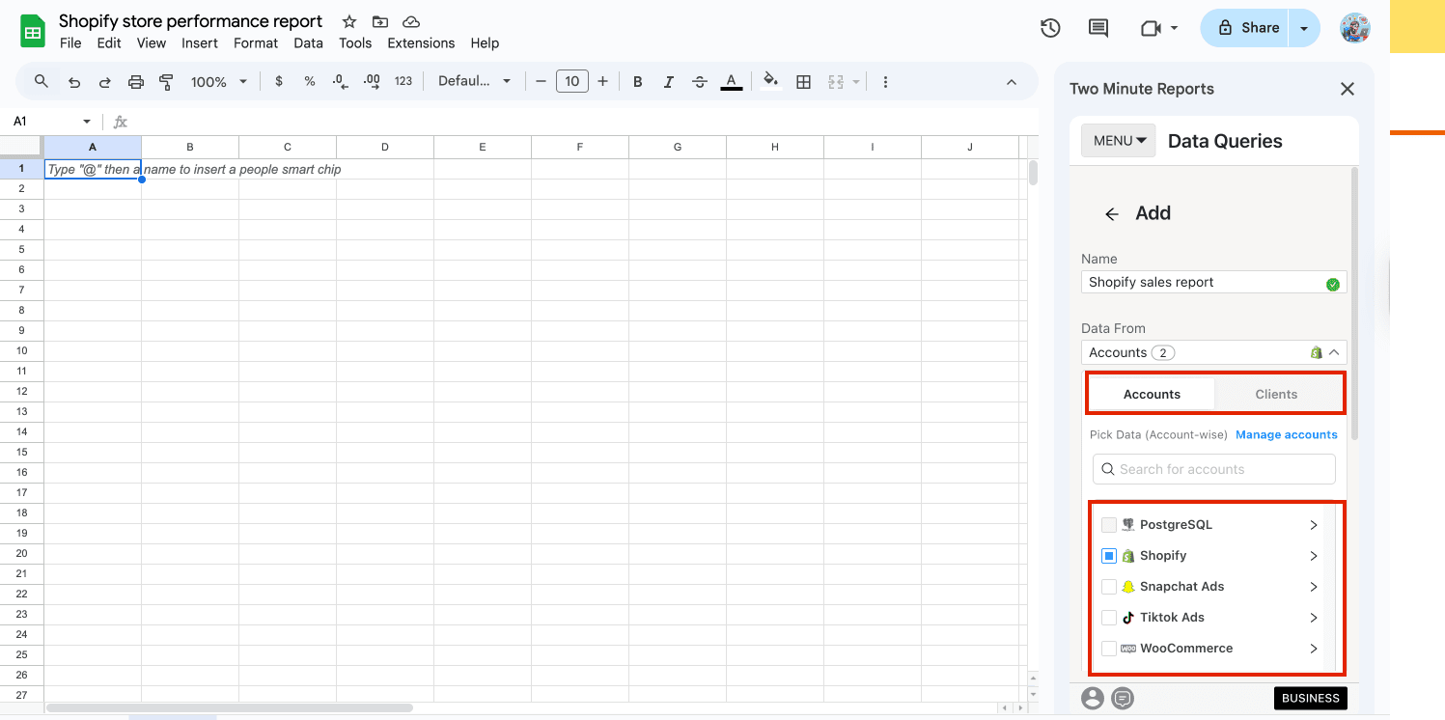Open the zoom level dropdown
This screenshot has height=720, width=1445.
(x=219, y=82)
